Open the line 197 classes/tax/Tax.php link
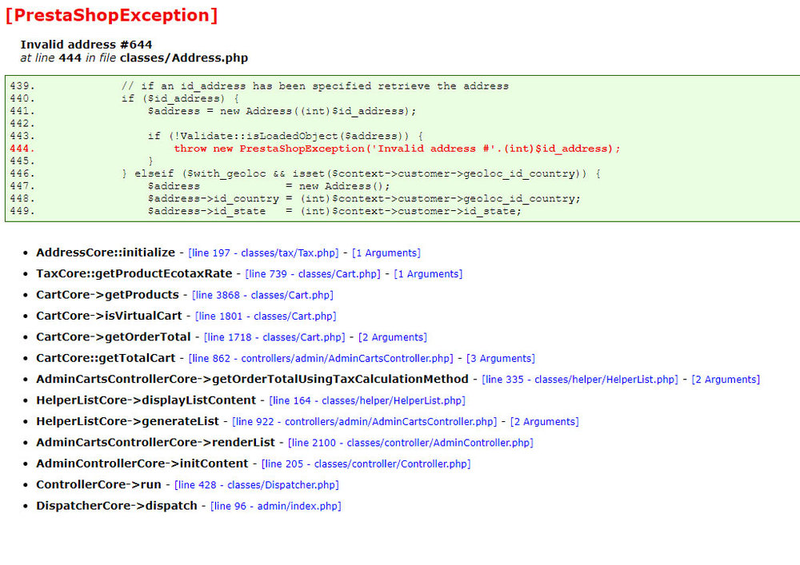 tap(263, 253)
